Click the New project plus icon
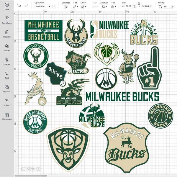Viewport: 177px width, 177px height. click(7, 5)
